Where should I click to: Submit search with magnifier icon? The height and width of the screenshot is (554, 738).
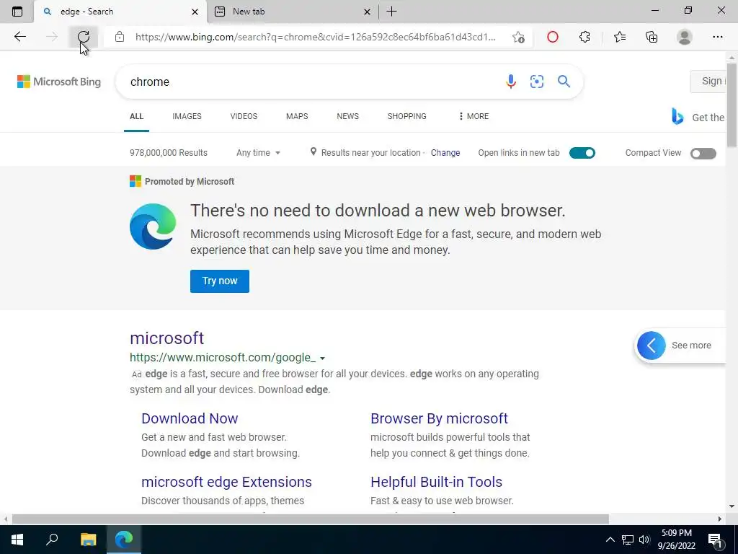click(564, 82)
